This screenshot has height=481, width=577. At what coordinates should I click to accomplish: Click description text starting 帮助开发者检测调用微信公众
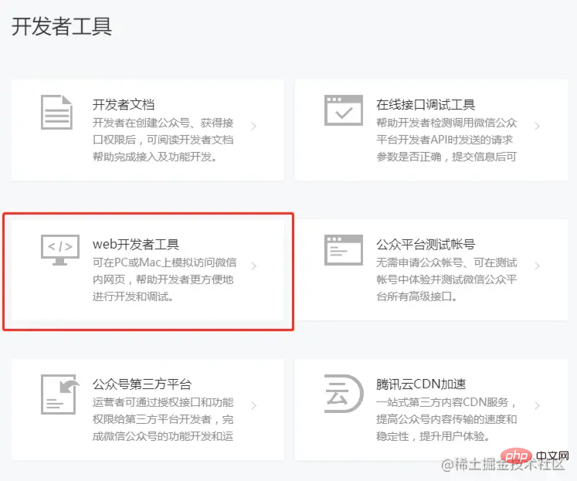446,140
